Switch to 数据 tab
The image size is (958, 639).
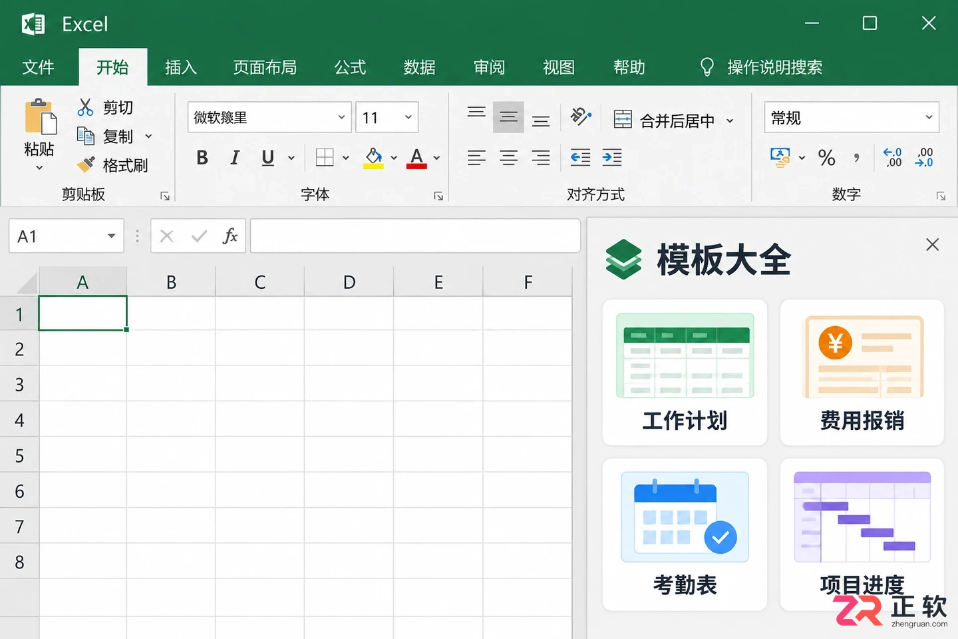tap(420, 67)
